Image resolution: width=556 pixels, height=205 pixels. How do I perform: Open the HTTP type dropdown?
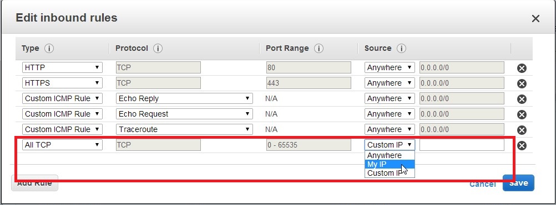(62, 67)
